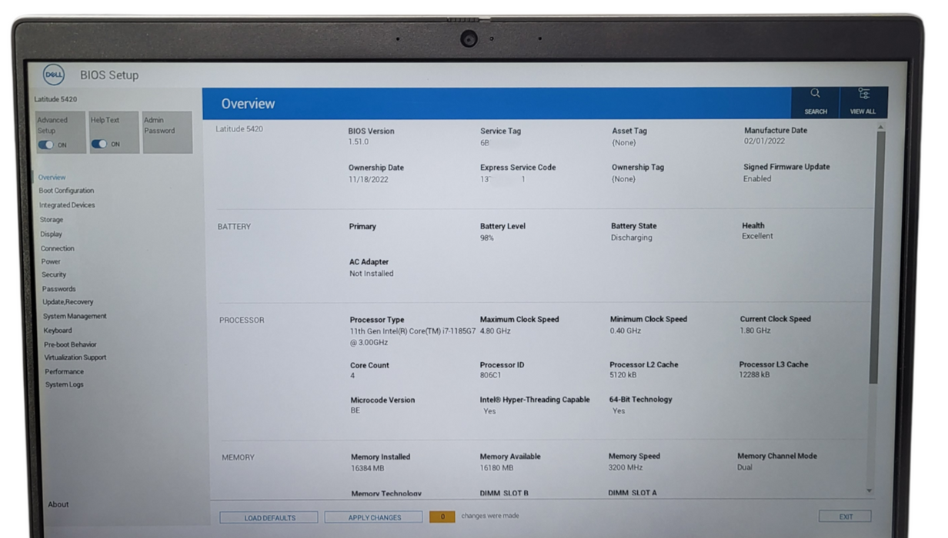Click the Memory Installed 16384 MB value

tap(368, 468)
